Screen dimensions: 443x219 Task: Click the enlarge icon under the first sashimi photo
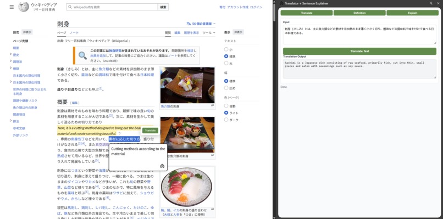click(x=213, y=105)
